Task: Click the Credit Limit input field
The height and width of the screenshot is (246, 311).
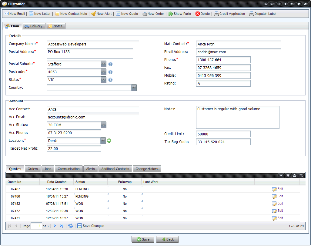Action: click(x=223, y=134)
